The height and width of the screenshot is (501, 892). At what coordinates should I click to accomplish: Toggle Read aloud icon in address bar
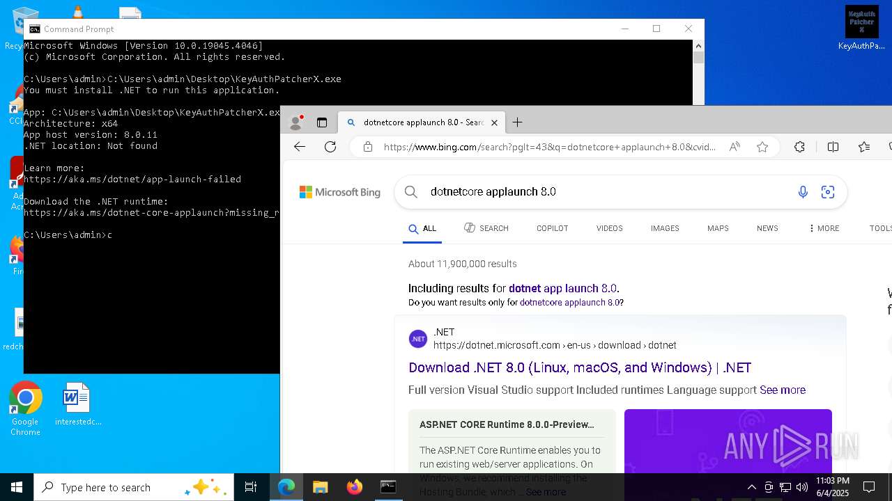[735, 147]
